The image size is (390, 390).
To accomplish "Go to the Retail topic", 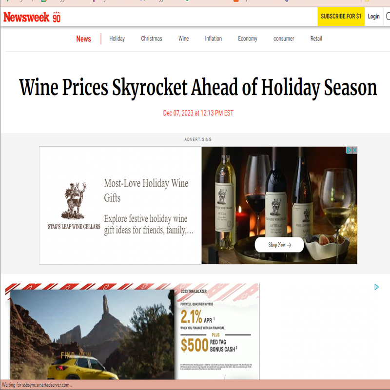I will (x=316, y=39).
